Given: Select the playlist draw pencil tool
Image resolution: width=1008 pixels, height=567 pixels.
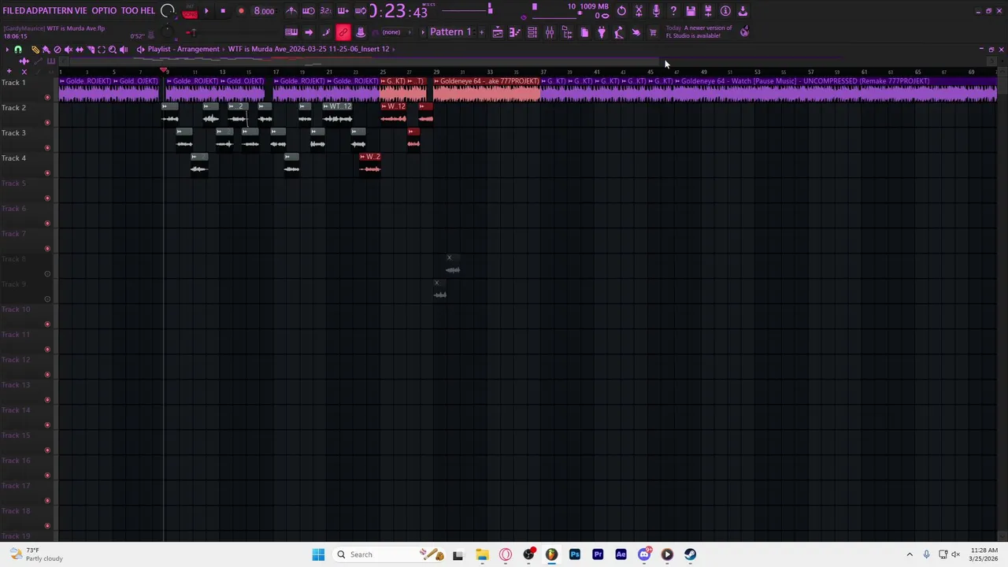Looking at the screenshot, I should click(x=35, y=49).
